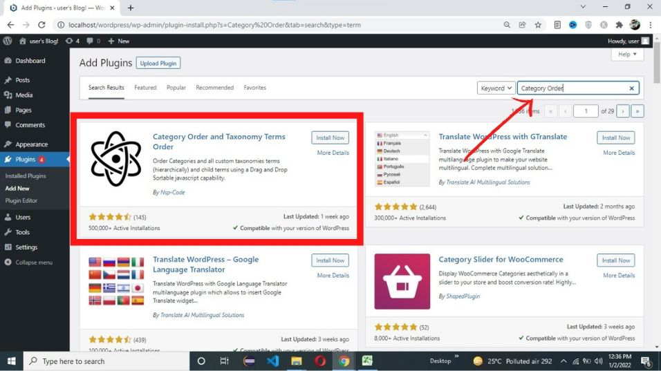This screenshot has width=661, height=371.
Task: Click the flags thumbnail of Google Language Translator
Action: (116, 281)
